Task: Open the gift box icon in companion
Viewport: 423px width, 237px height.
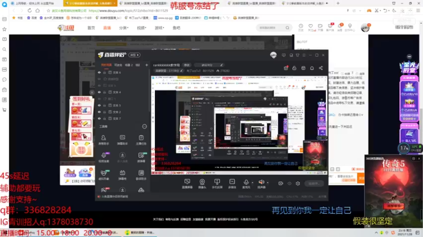Action: coord(286,68)
